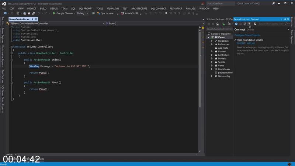
Task: Select the App_Data folder
Action: [x=223, y=48]
